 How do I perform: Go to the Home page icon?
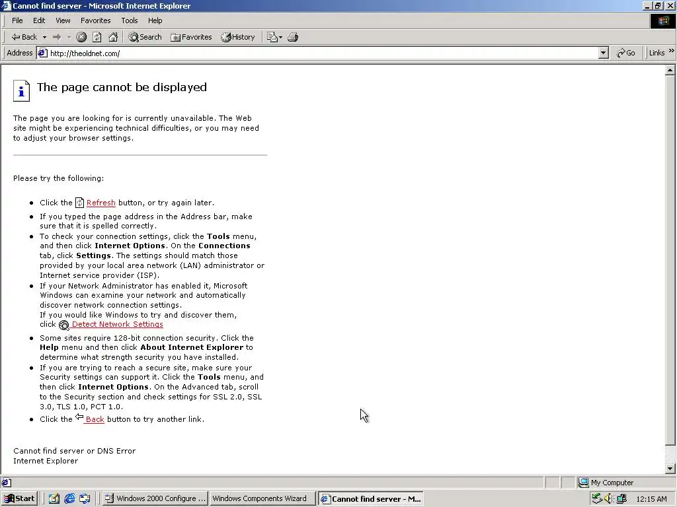pos(113,37)
